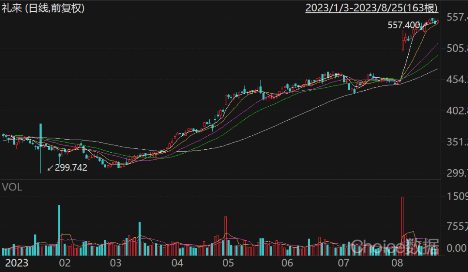
Task: Select month 06 on the time axis
Action: coord(287,263)
